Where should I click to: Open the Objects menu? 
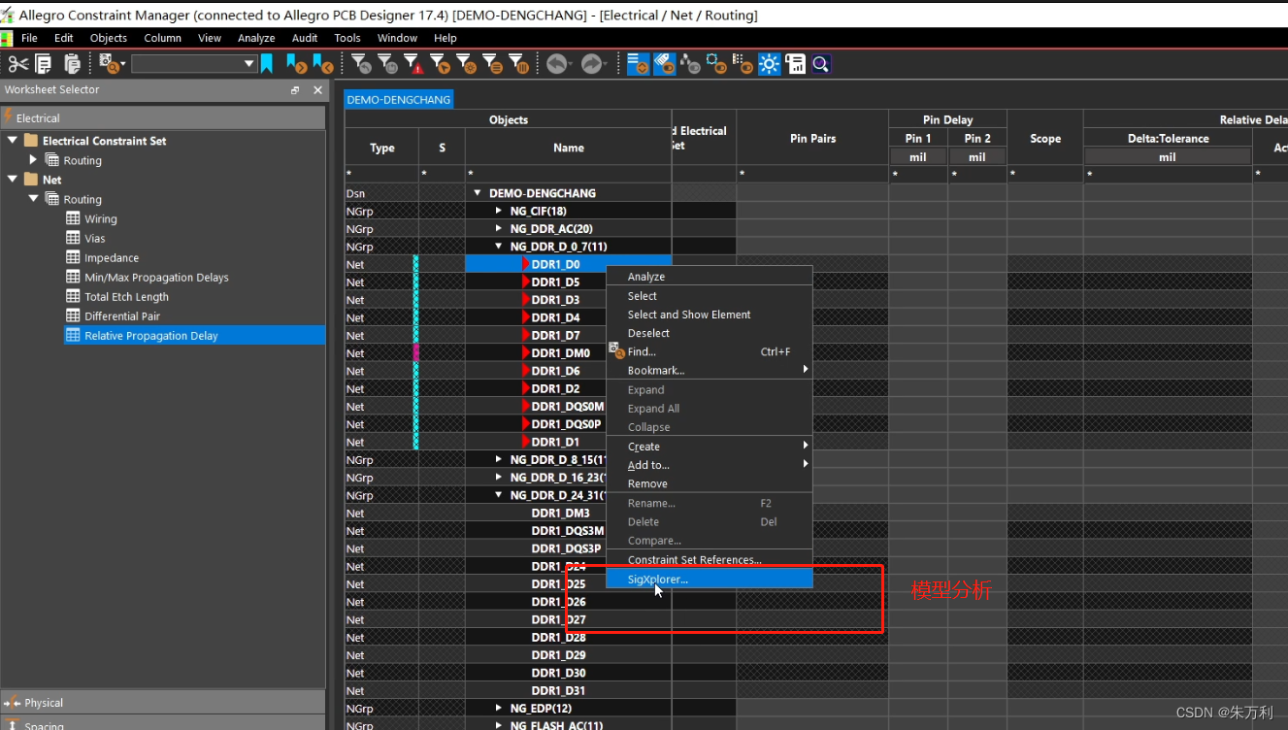click(x=109, y=38)
